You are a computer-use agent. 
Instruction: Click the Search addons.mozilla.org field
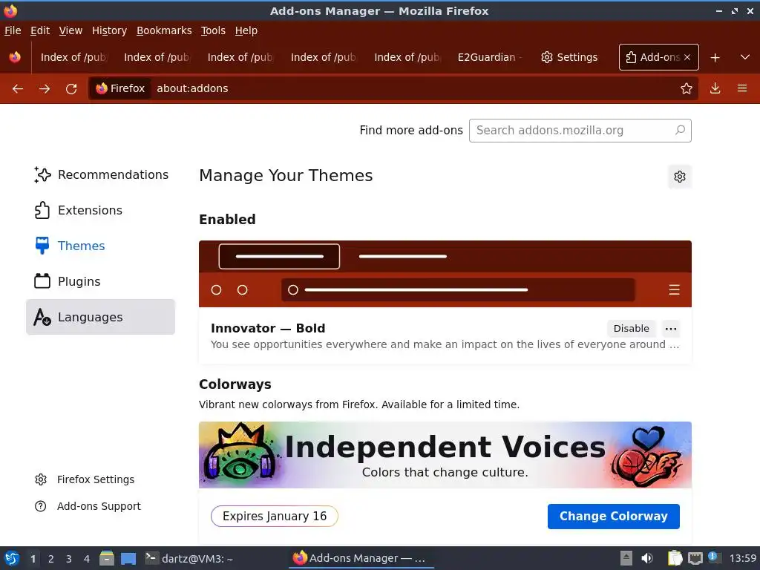point(580,131)
